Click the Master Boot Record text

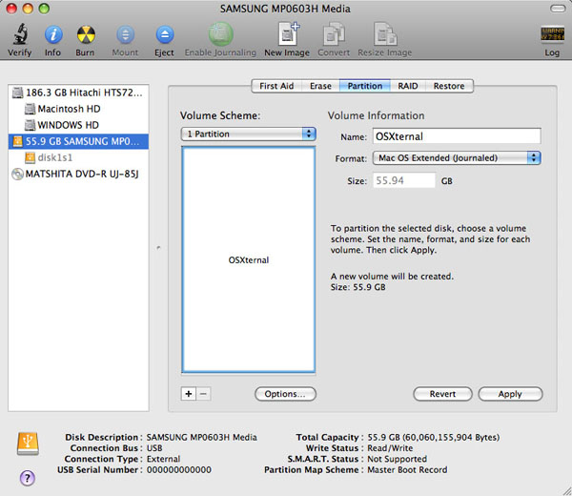pyautogui.click(x=407, y=469)
